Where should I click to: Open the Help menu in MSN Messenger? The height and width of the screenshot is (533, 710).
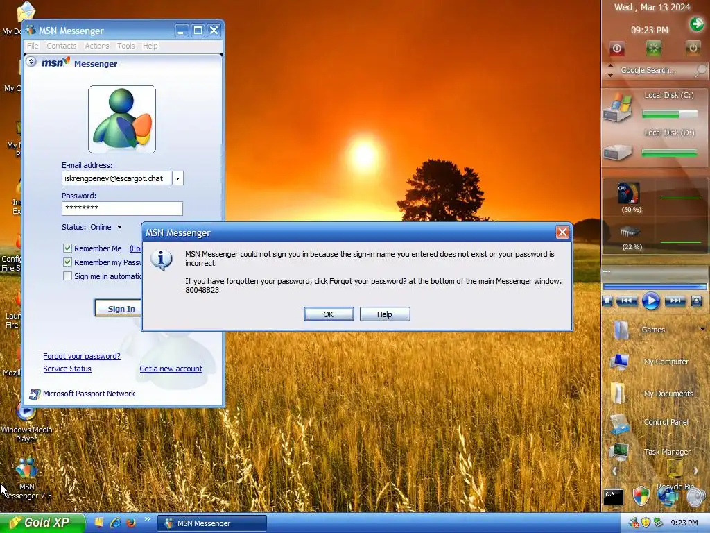tap(150, 46)
